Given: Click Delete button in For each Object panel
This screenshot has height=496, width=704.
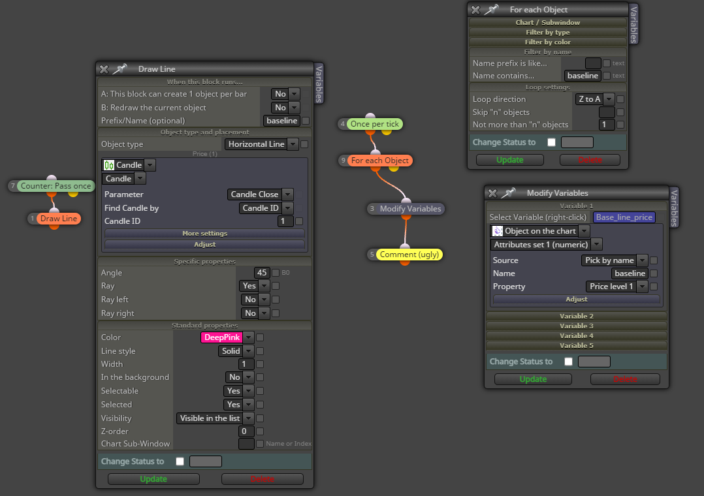Looking at the screenshot, I should [590, 160].
